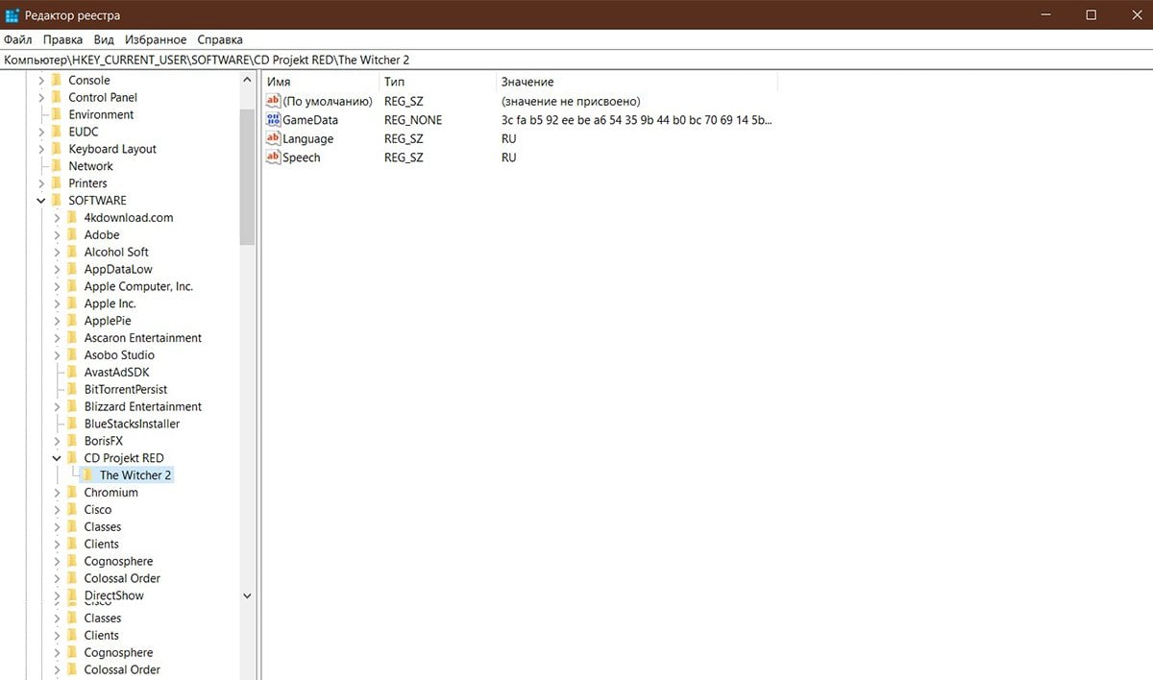Expand the Alcohol Soft key
The image size is (1153, 680).
click(x=57, y=252)
